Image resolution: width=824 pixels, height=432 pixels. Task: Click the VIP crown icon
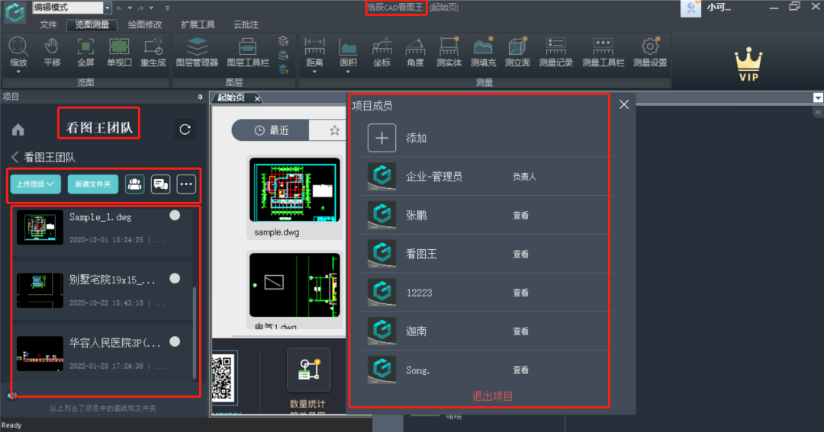(x=748, y=63)
